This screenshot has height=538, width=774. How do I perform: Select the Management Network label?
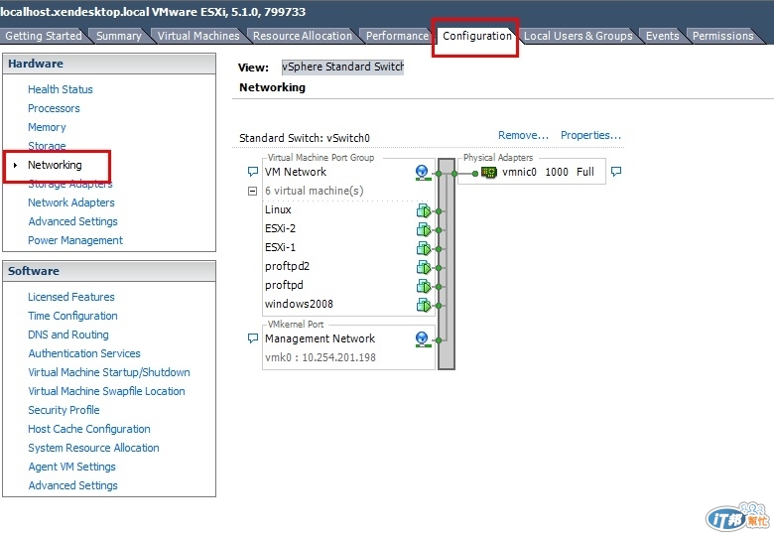point(320,338)
